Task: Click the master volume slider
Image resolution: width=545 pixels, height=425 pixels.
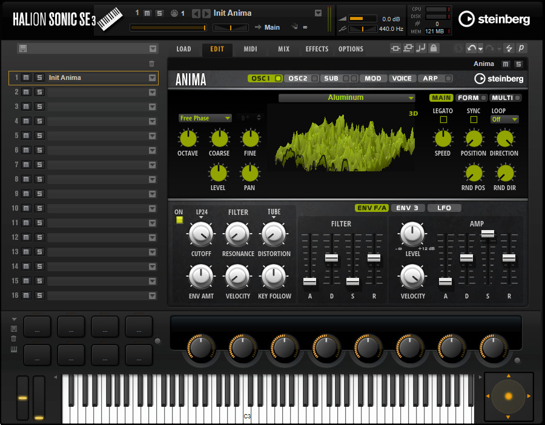Action: click(x=363, y=18)
